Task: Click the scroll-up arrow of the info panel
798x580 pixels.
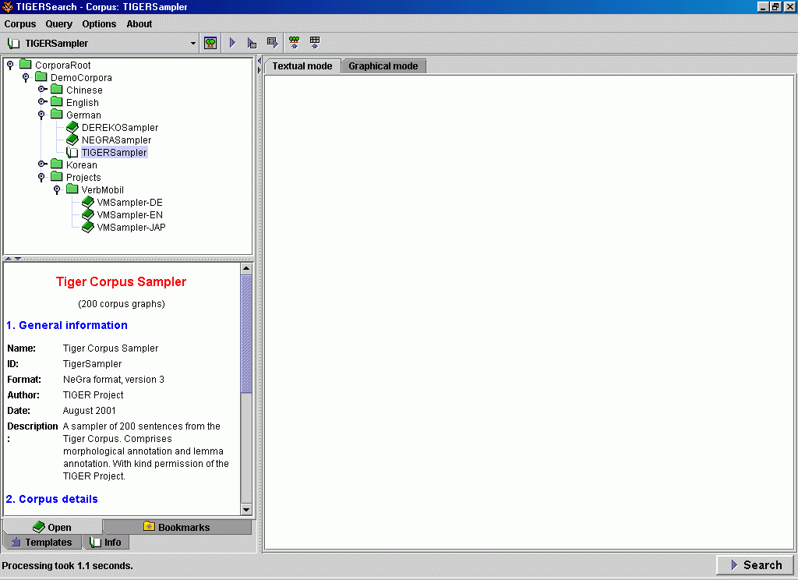Action: tap(246, 268)
